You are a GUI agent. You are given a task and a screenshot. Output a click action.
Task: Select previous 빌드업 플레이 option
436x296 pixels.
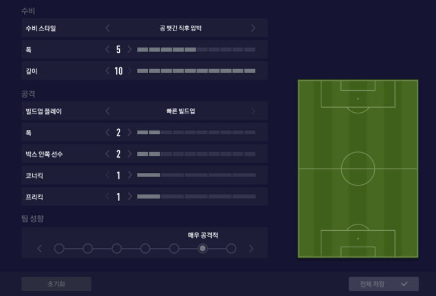108,111
